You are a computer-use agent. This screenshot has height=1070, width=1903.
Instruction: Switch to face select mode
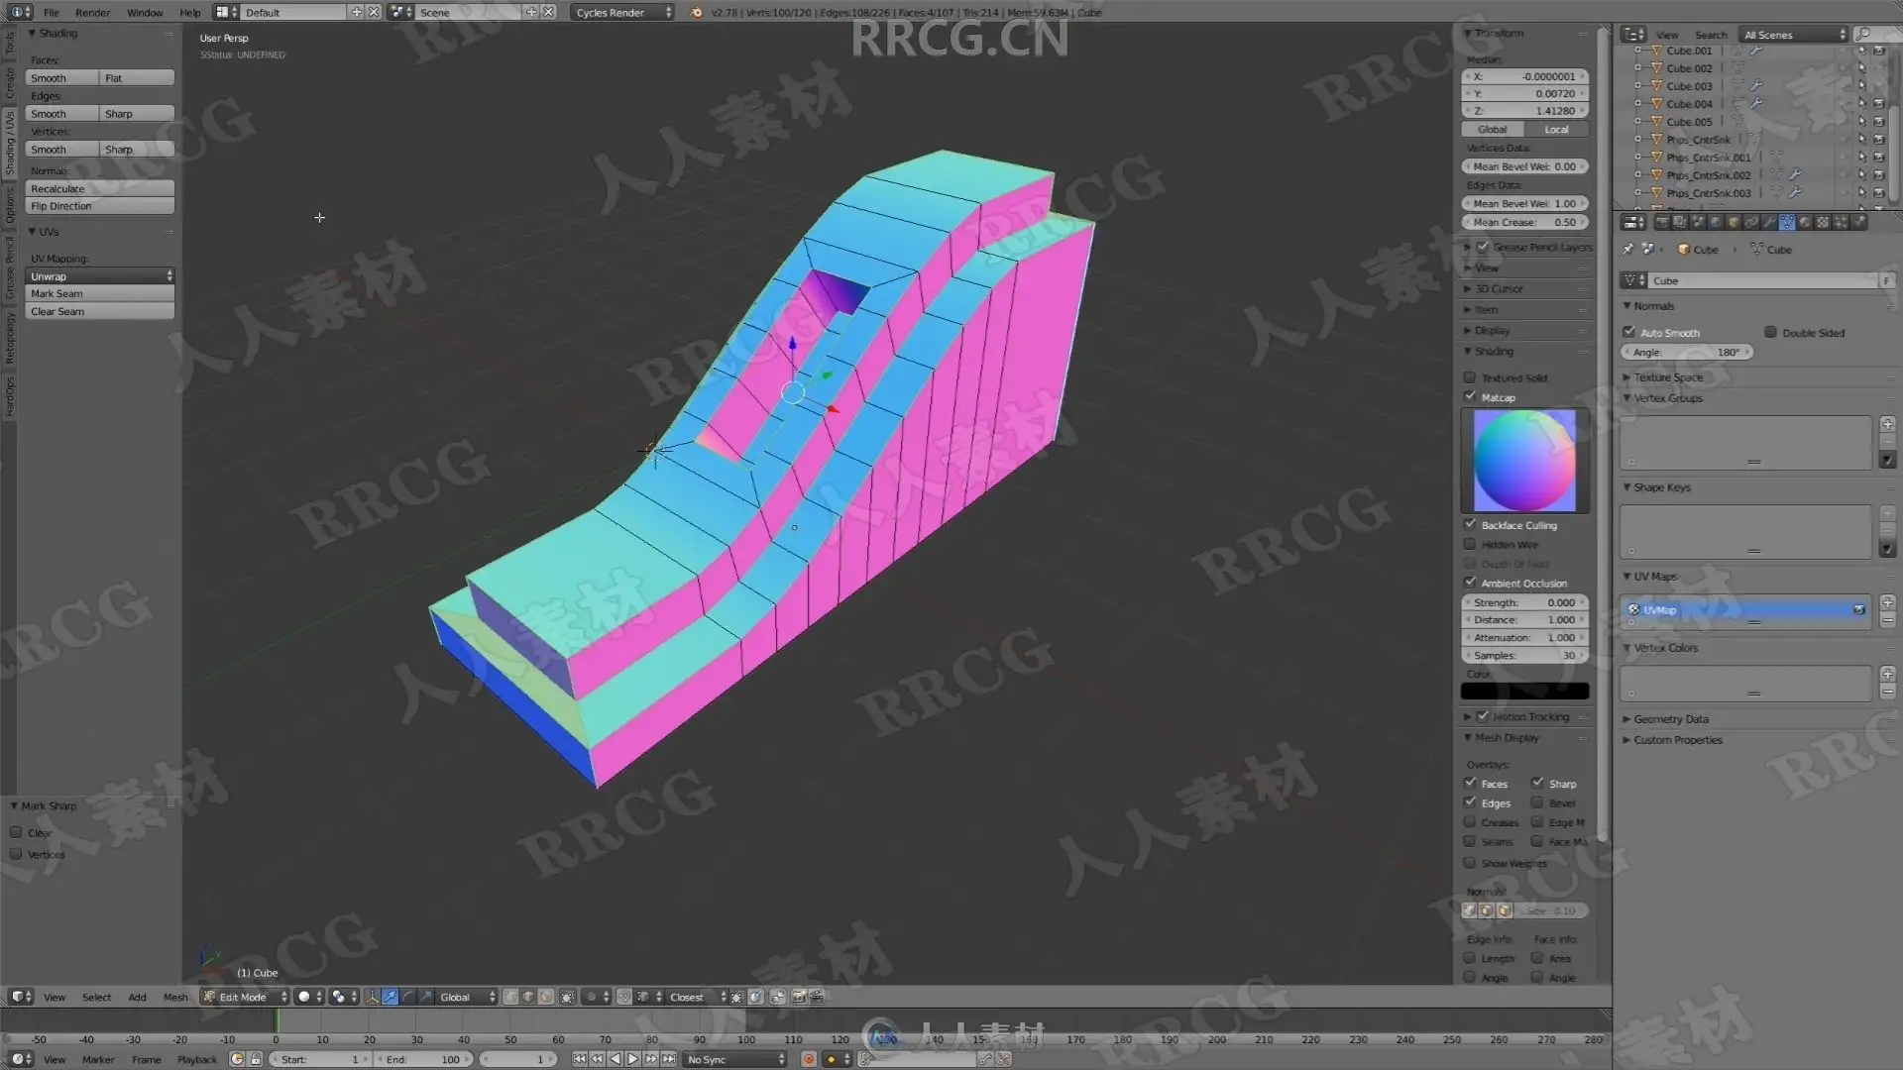pos(545,997)
